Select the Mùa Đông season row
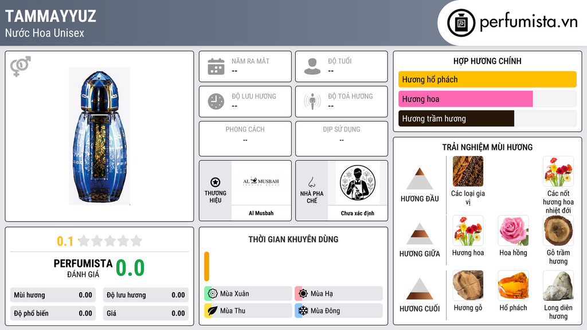Image resolution: width=587 pixels, height=330 pixels. [x=339, y=311]
